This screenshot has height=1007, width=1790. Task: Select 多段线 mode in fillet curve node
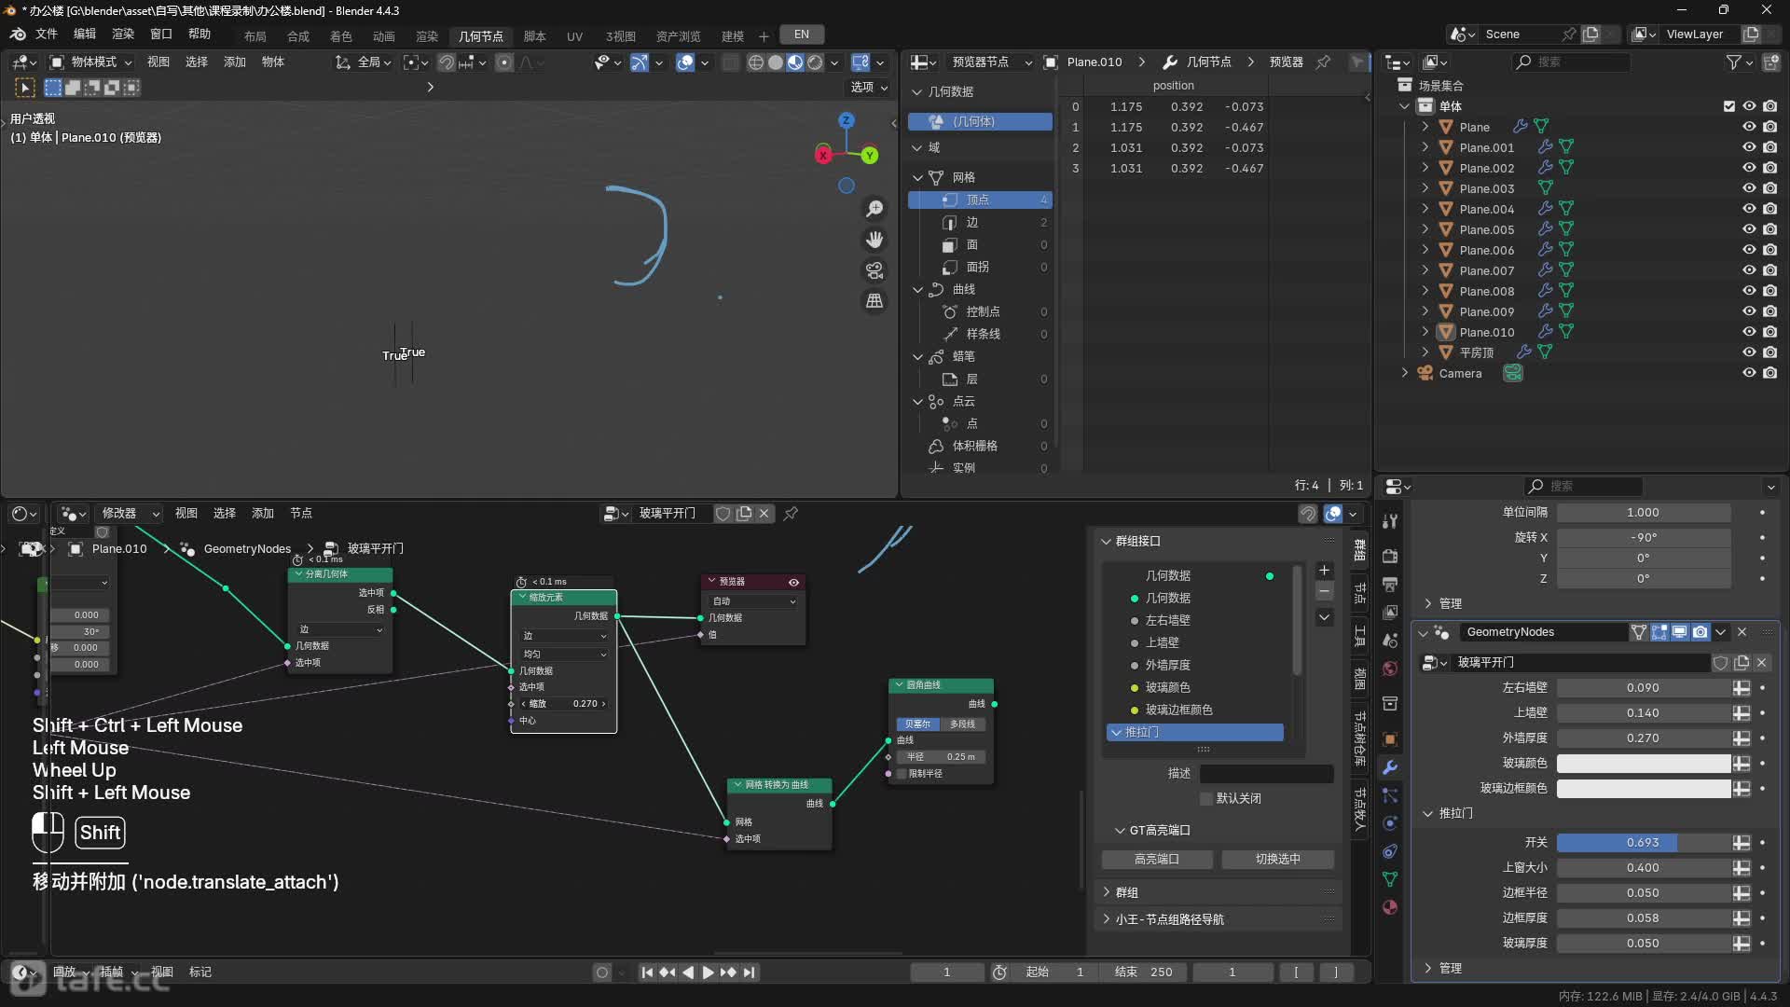point(962,724)
